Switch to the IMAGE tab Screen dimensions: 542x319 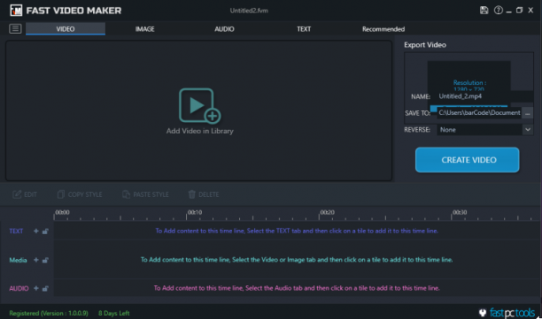pyautogui.click(x=145, y=29)
